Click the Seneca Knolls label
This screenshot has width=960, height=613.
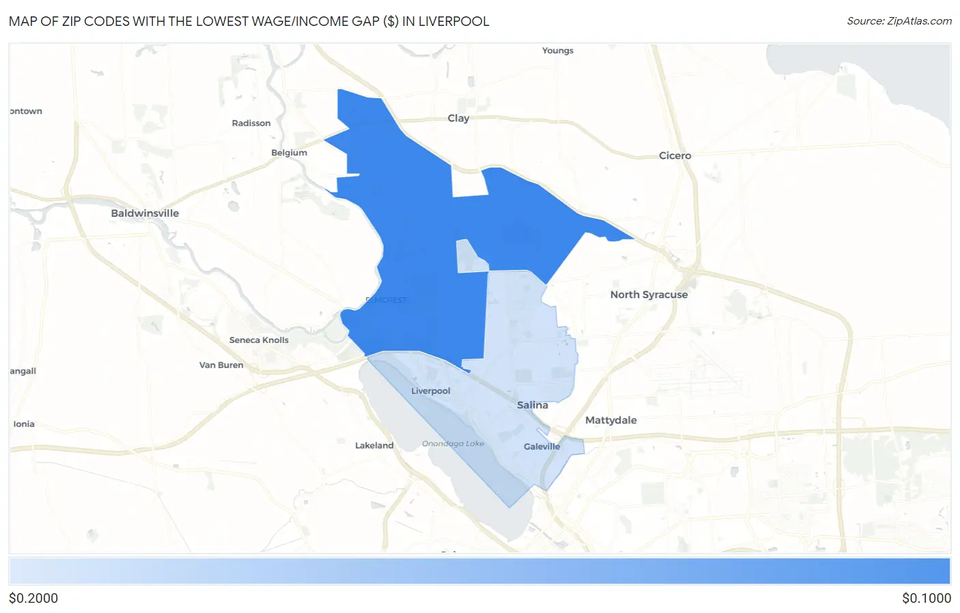(259, 340)
